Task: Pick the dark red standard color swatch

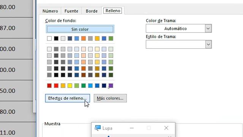Action: [49, 86]
